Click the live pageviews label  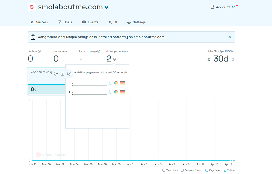(x=119, y=51)
